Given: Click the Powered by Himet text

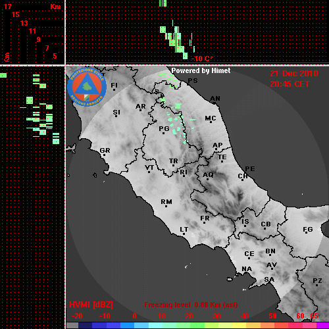Looking at the screenshot, I should point(201,70).
